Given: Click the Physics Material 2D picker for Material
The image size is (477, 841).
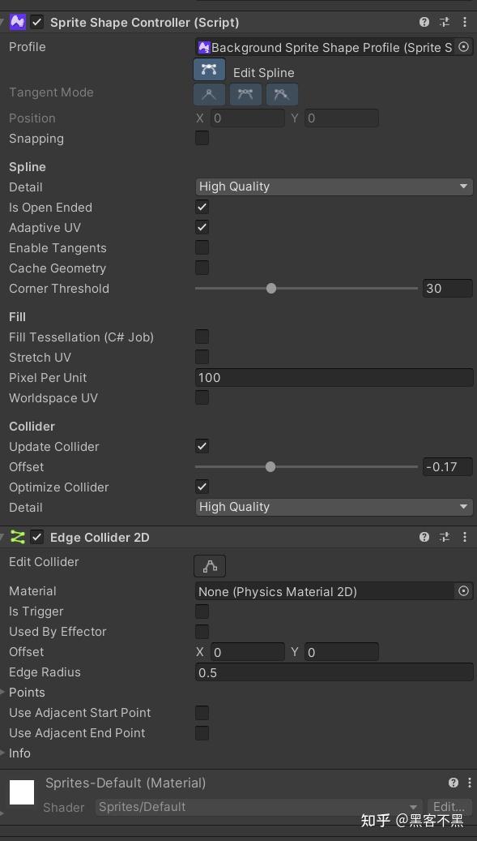Looking at the screenshot, I should click(x=463, y=591).
